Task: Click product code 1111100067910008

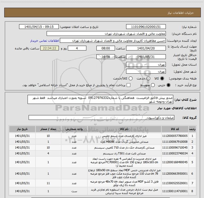Action: click(175, 142)
